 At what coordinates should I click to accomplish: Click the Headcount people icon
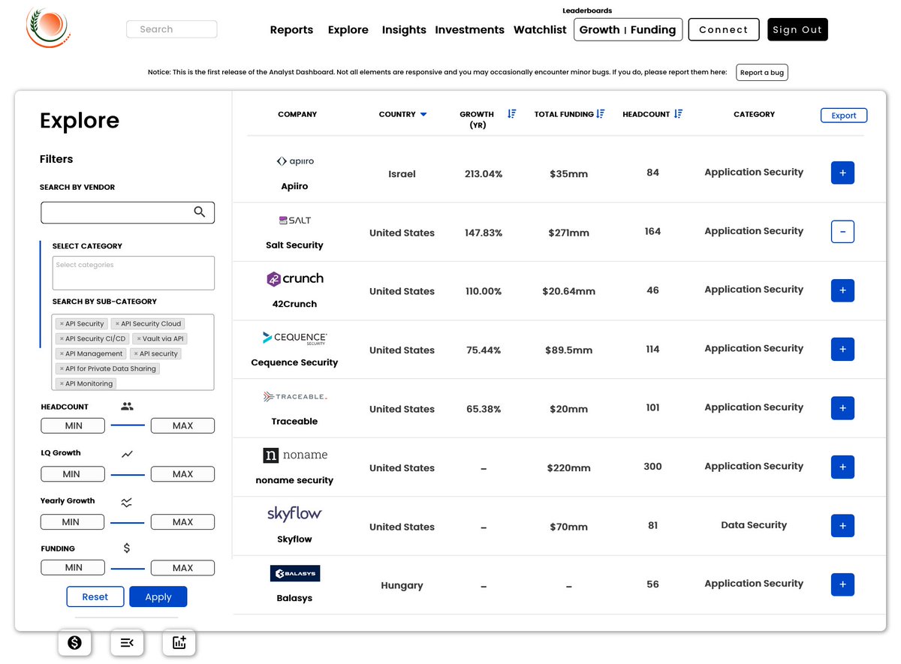(x=127, y=407)
